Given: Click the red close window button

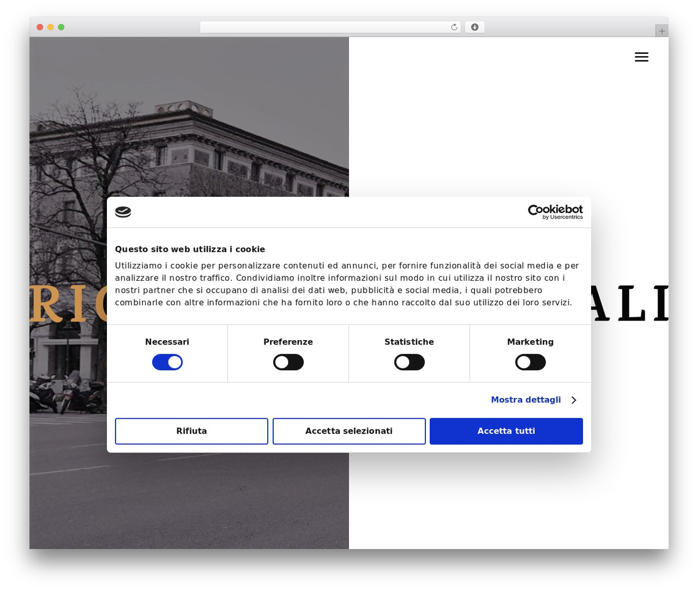Looking at the screenshot, I should click(40, 27).
